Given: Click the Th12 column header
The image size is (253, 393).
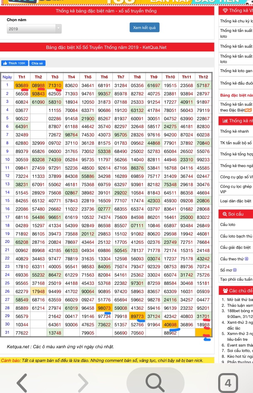Looking at the screenshot, I should (x=203, y=77).
